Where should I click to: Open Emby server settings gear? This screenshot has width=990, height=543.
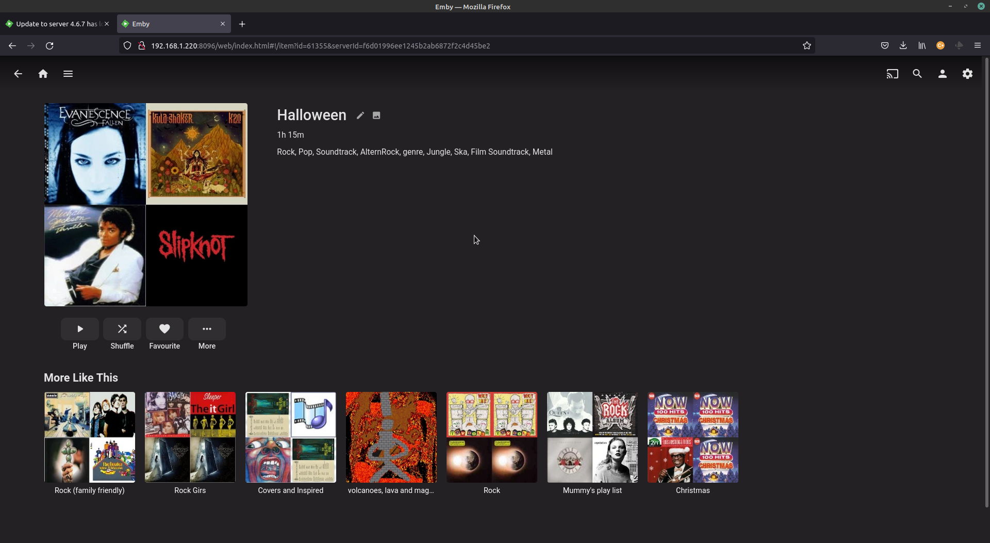pos(967,74)
